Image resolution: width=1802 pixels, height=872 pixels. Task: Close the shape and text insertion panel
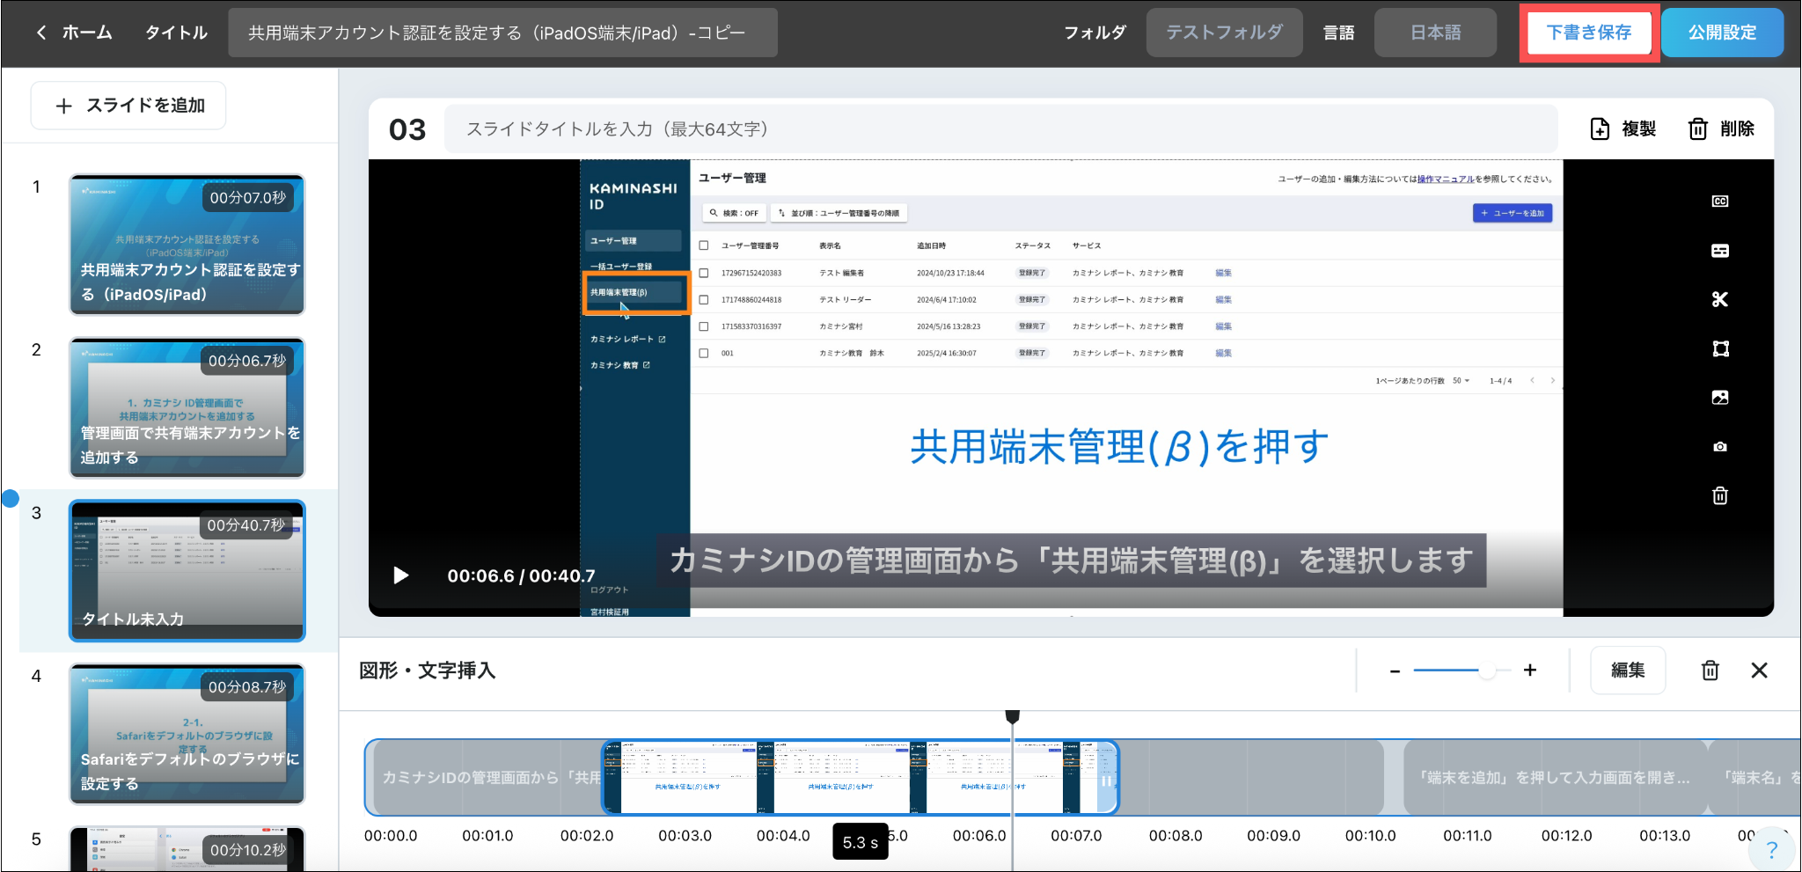[x=1760, y=670]
